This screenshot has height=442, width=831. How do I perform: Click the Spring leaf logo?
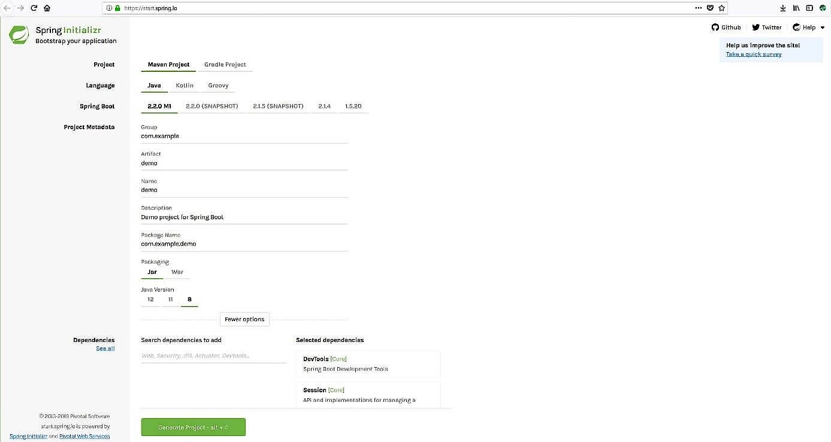click(x=19, y=35)
